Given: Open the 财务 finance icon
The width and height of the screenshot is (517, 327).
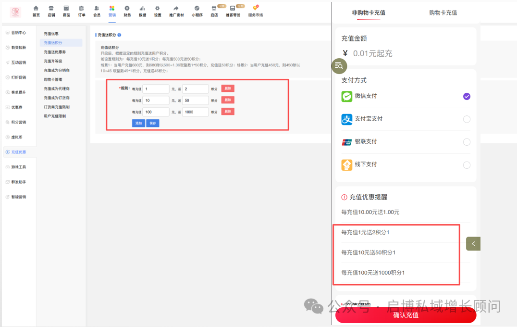Looking at the screenshot, I should (x=127, y=9).
